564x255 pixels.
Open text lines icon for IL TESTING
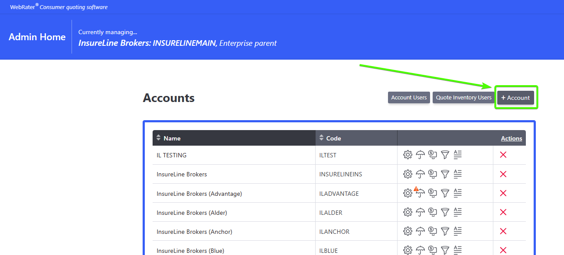pos(457,154)
